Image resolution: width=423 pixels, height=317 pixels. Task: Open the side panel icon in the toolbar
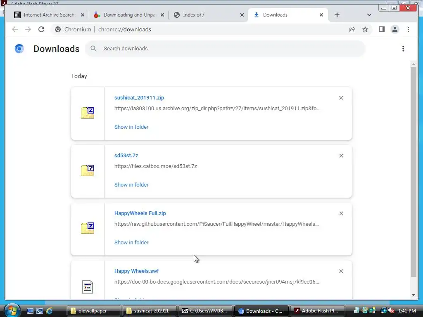(381, 29)
